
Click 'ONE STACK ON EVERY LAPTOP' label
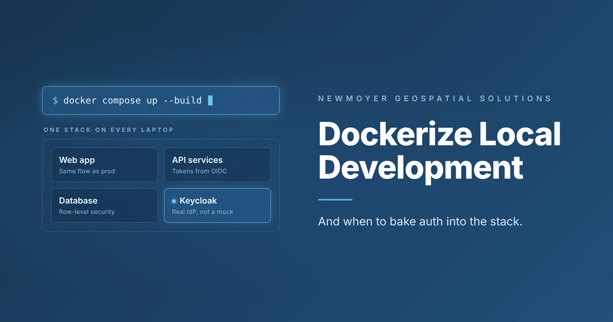[x=109, y=130]
